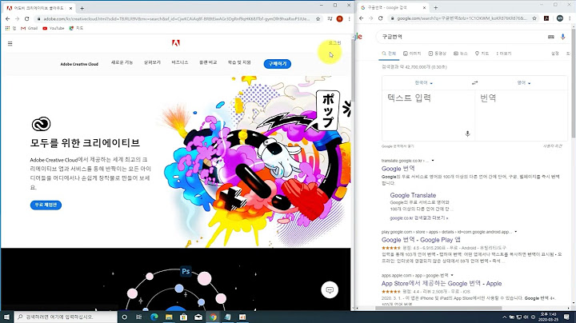576x323 pixels.
Task: Open the Google 번역 result link
Action: pos(398,169)
